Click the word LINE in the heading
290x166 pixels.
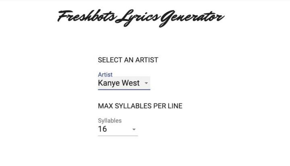pos(174,106)
